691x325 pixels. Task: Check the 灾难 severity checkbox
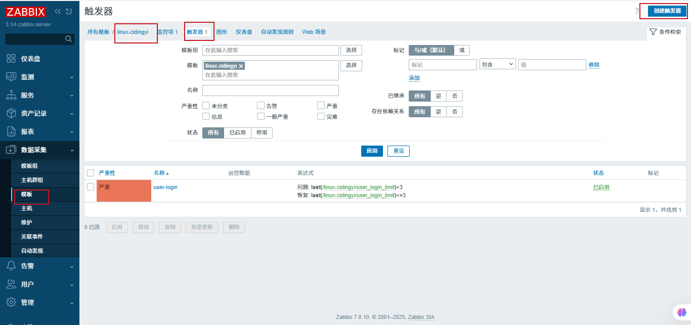pos(321,116)
